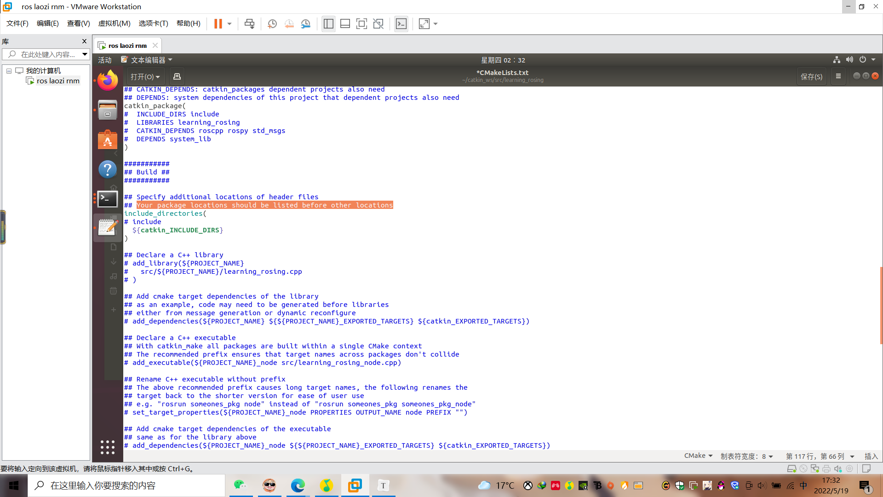883x497 pixels.
Task: Click the highlighted 'Your package locations' comment line
Action: [x=264, y=205]
